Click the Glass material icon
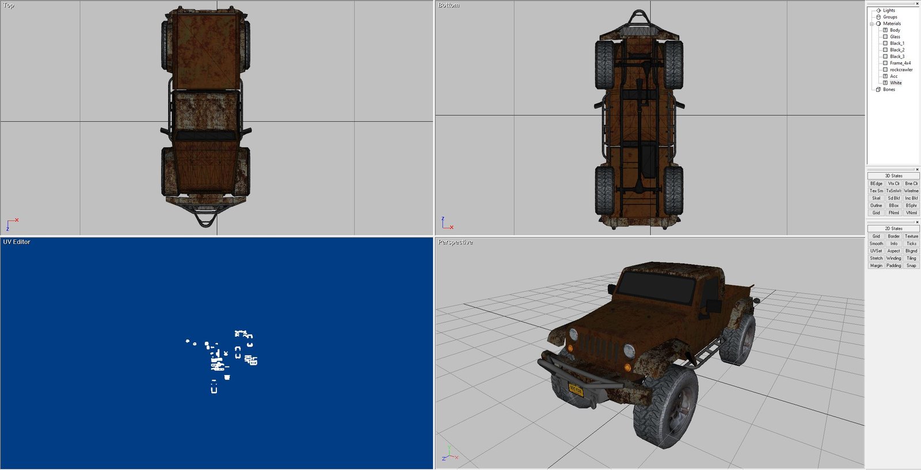921x470 pixels. point(885,37)
